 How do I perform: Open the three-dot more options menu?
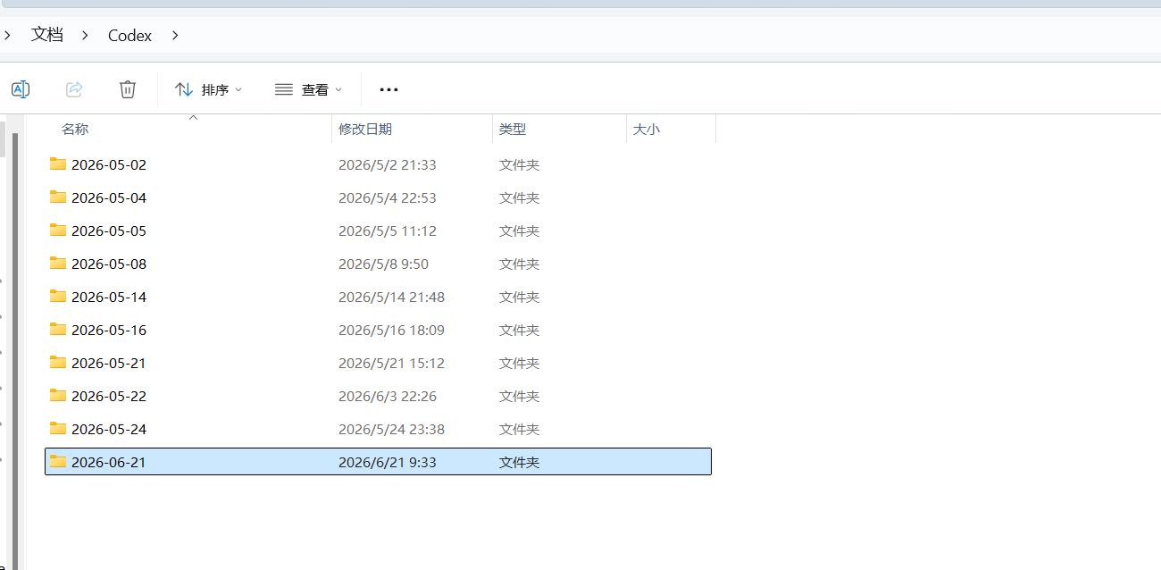(x=388, y=89)
